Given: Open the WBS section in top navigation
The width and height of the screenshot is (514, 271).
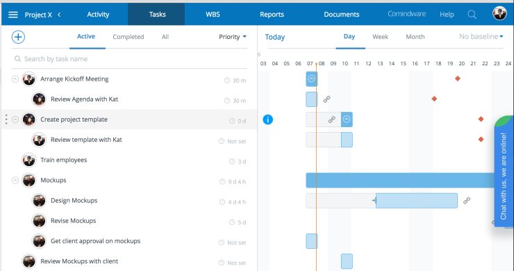Looking at the screenshot, I should pyautogui.click(x=213, y=15).
